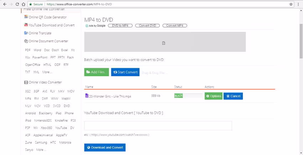303x155 pixels.
Task: Click the Online Video Converter film icon
Action: point(26,82)
